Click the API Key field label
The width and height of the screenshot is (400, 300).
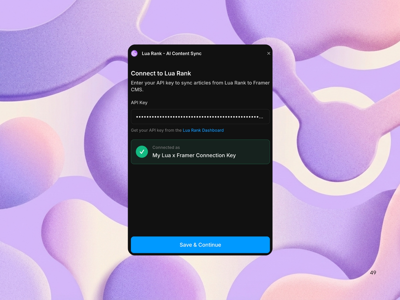click(139, 102)
